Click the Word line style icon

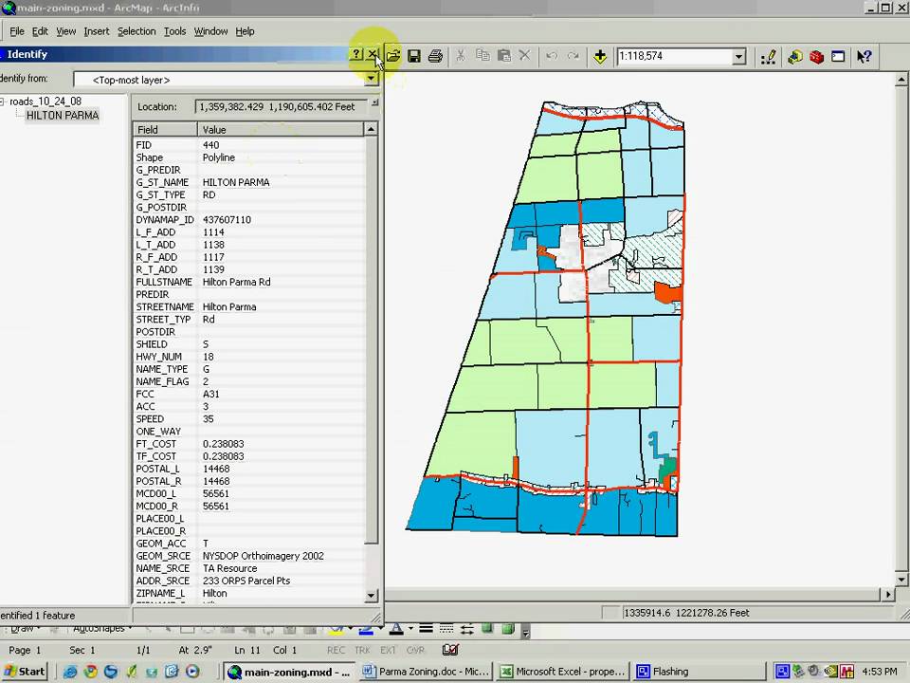pos(426,628)
